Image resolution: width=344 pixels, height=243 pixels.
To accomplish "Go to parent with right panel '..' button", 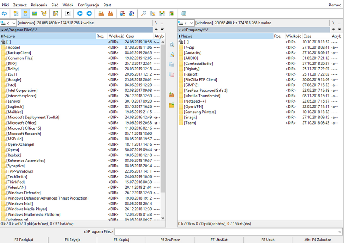I will 339,23.
